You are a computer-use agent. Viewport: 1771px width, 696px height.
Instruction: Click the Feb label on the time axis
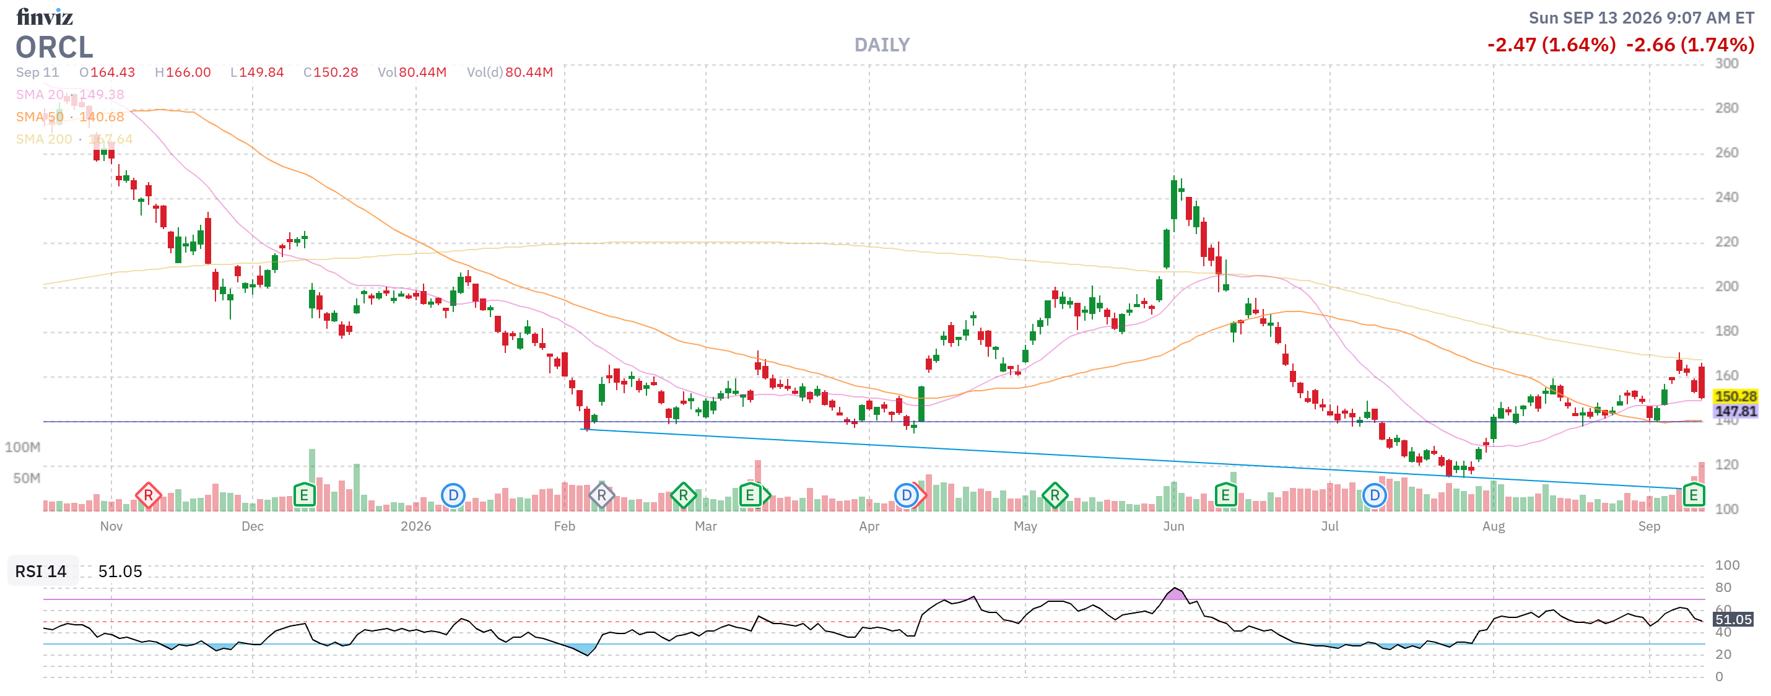pos(565,526)
